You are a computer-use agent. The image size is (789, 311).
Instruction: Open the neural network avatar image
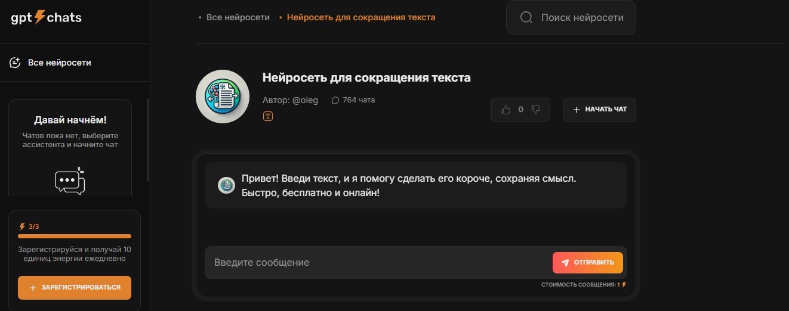click(x=223, y=97)
